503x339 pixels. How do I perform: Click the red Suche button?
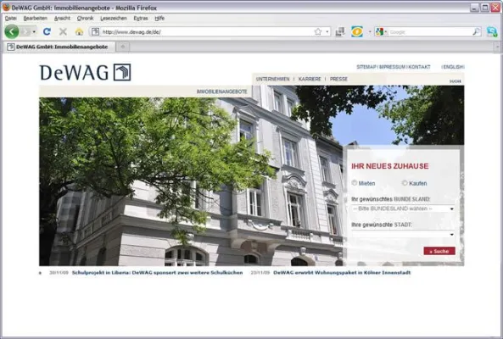click(x=439, y=251)
